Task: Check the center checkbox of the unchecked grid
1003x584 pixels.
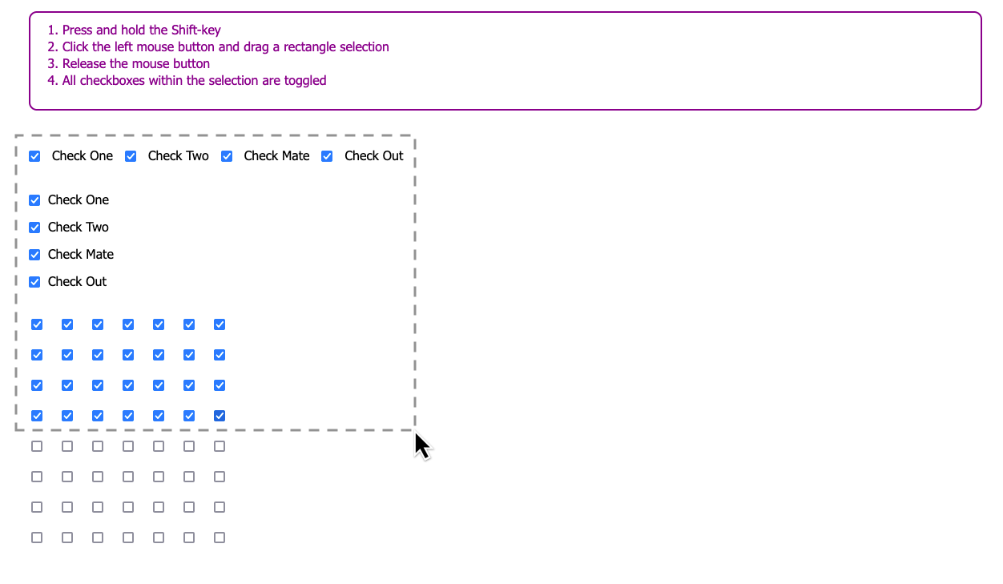Action: (x=128, y=477)
